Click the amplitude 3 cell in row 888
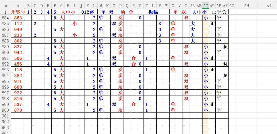Viewport: 277px width, 134px height. 160,41
